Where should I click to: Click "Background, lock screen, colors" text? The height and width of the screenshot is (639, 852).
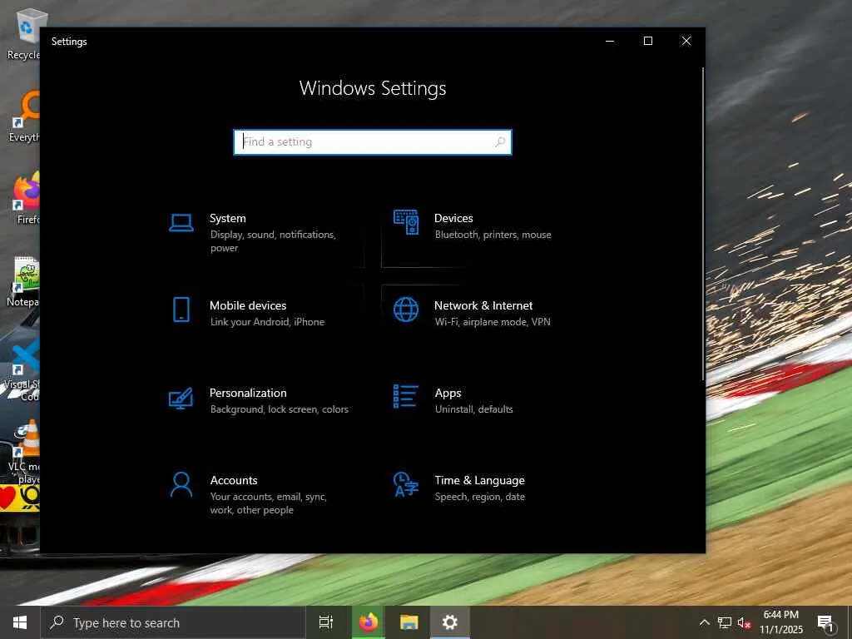pyautogui.click(x=280, y=409)
